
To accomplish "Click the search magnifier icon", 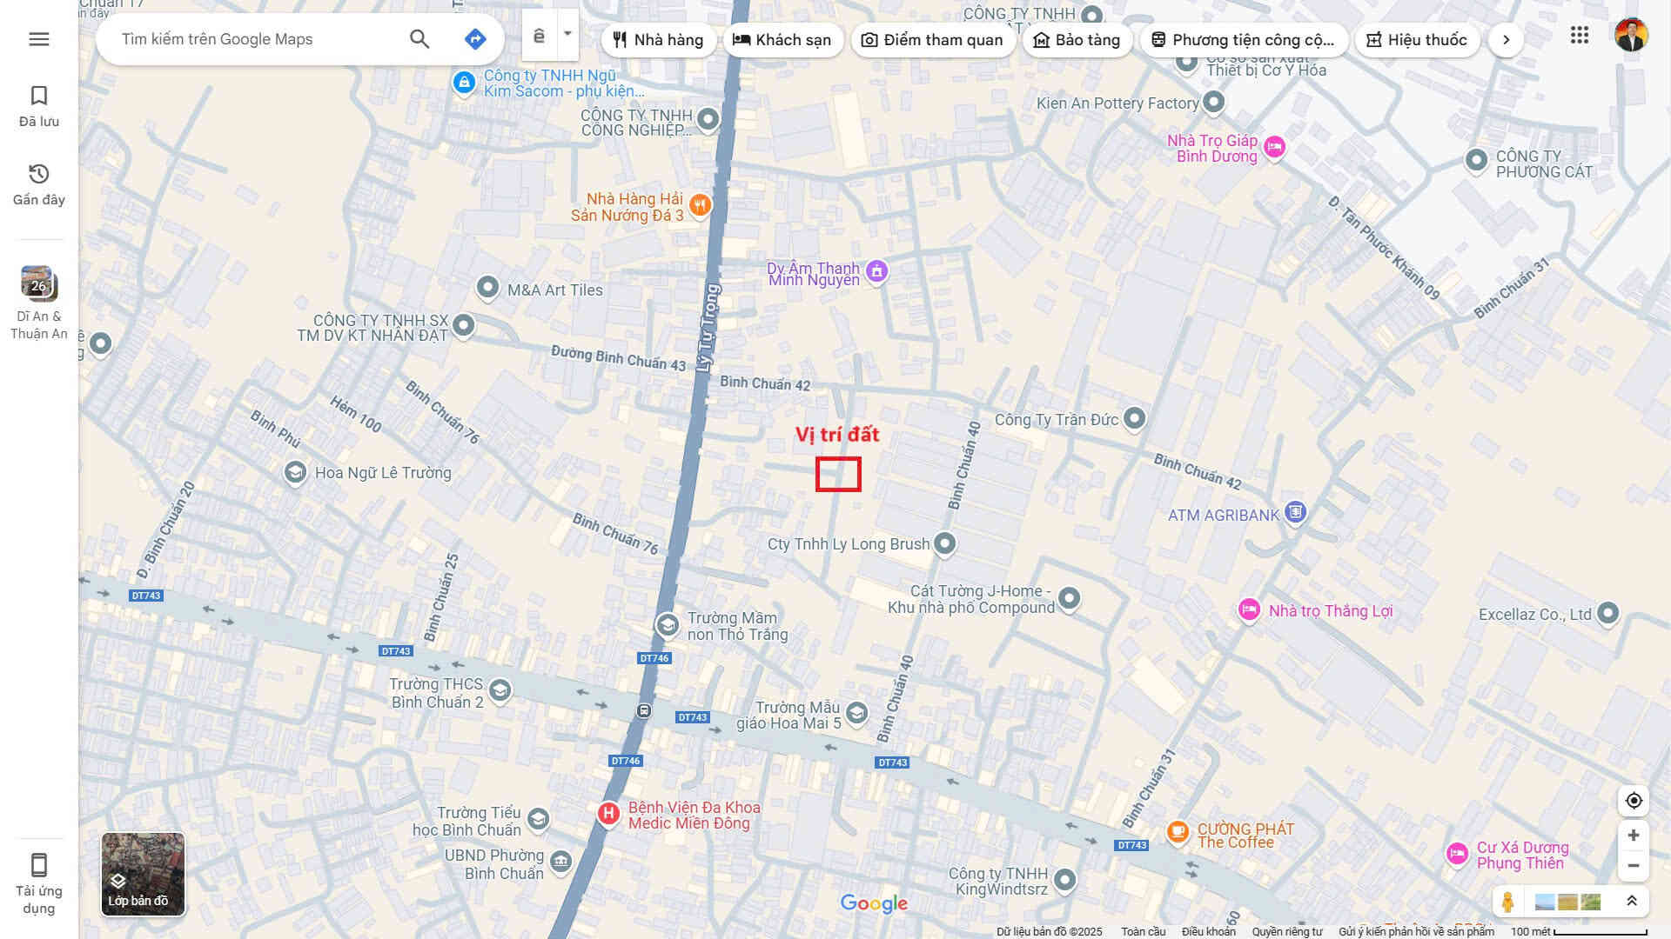I will click(419, 39).
